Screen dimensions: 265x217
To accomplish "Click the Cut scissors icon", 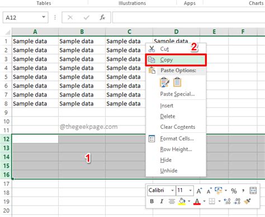I will (152, 49).
